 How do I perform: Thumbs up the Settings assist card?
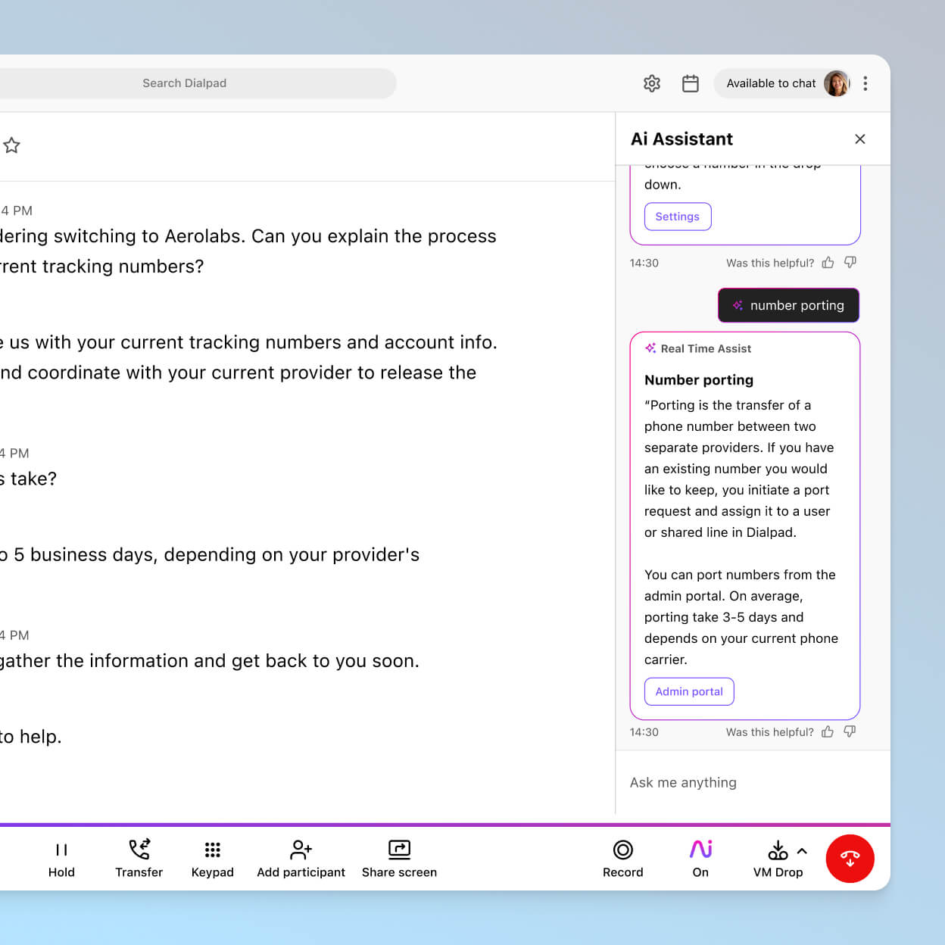click(828, 263)
